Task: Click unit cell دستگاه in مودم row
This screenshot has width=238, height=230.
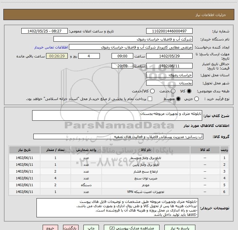Action: click(x=86, y=185)
